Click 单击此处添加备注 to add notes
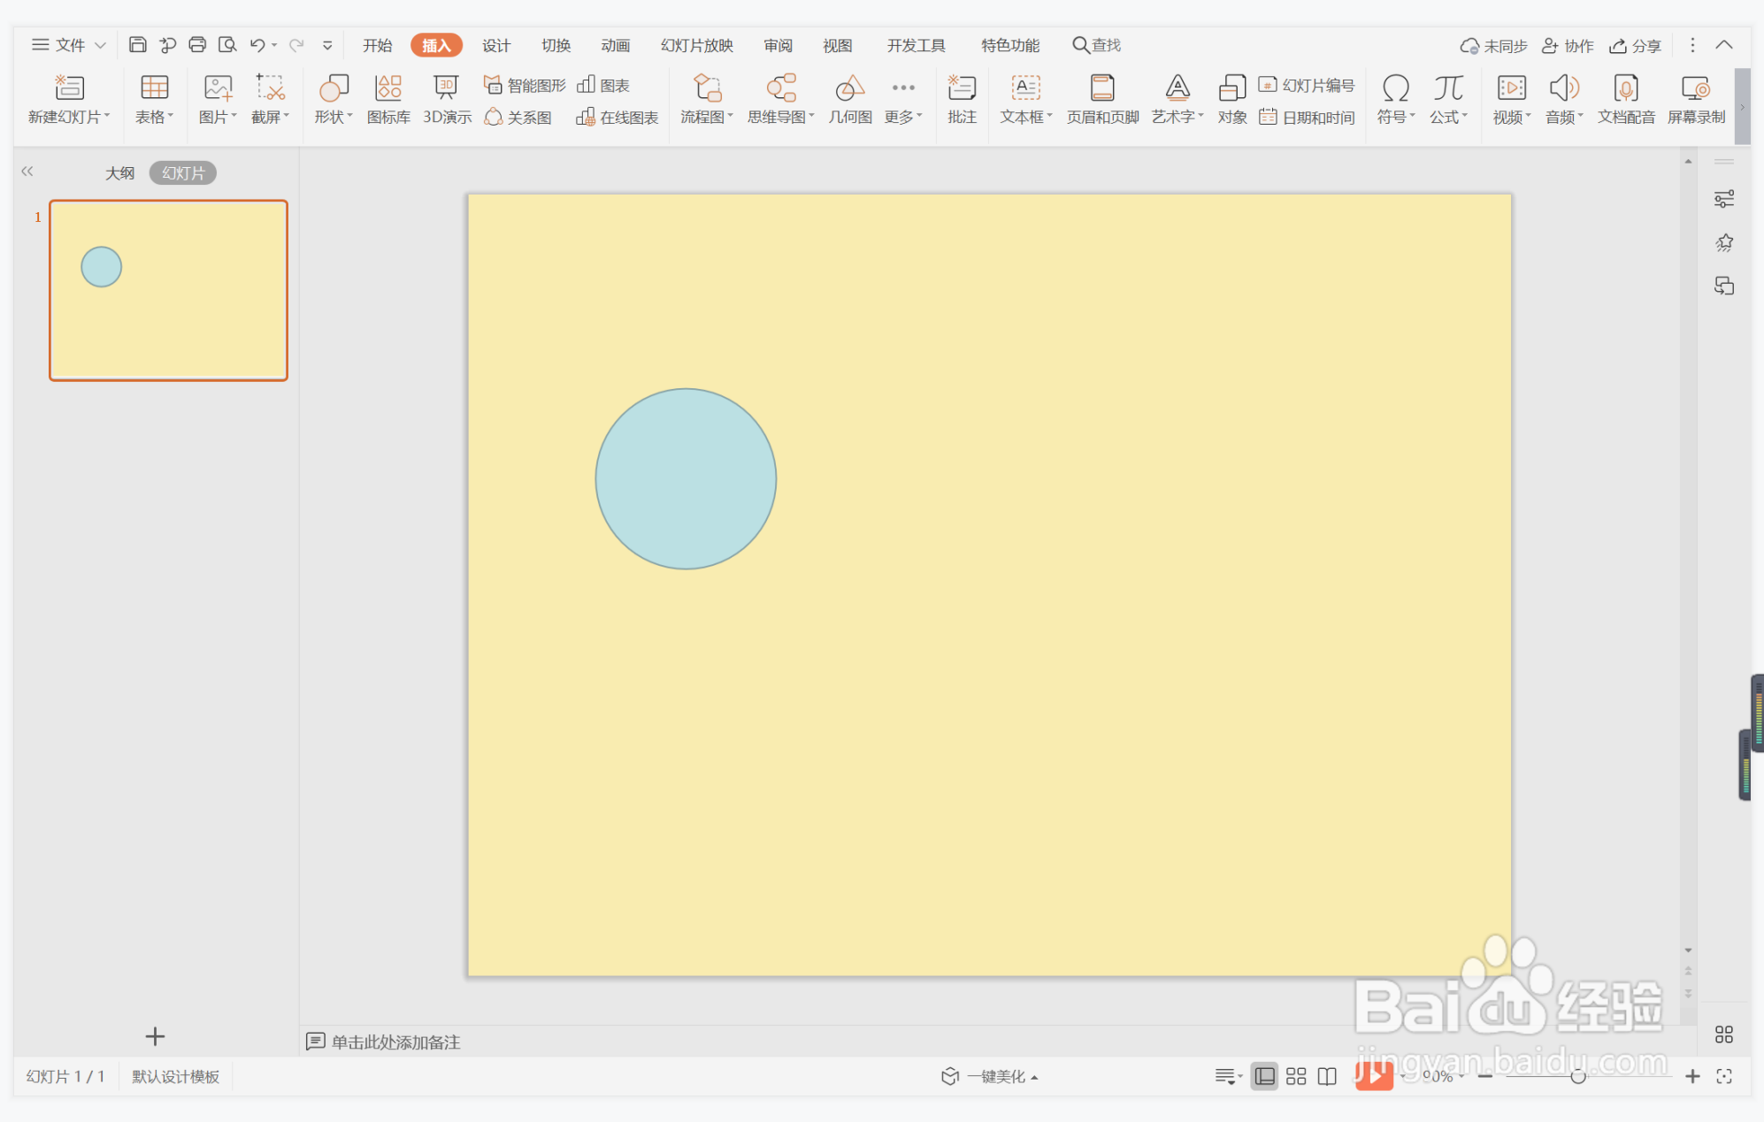Image resolution: width=1764 pixels, height=1122 pixels. (395, 1042)
